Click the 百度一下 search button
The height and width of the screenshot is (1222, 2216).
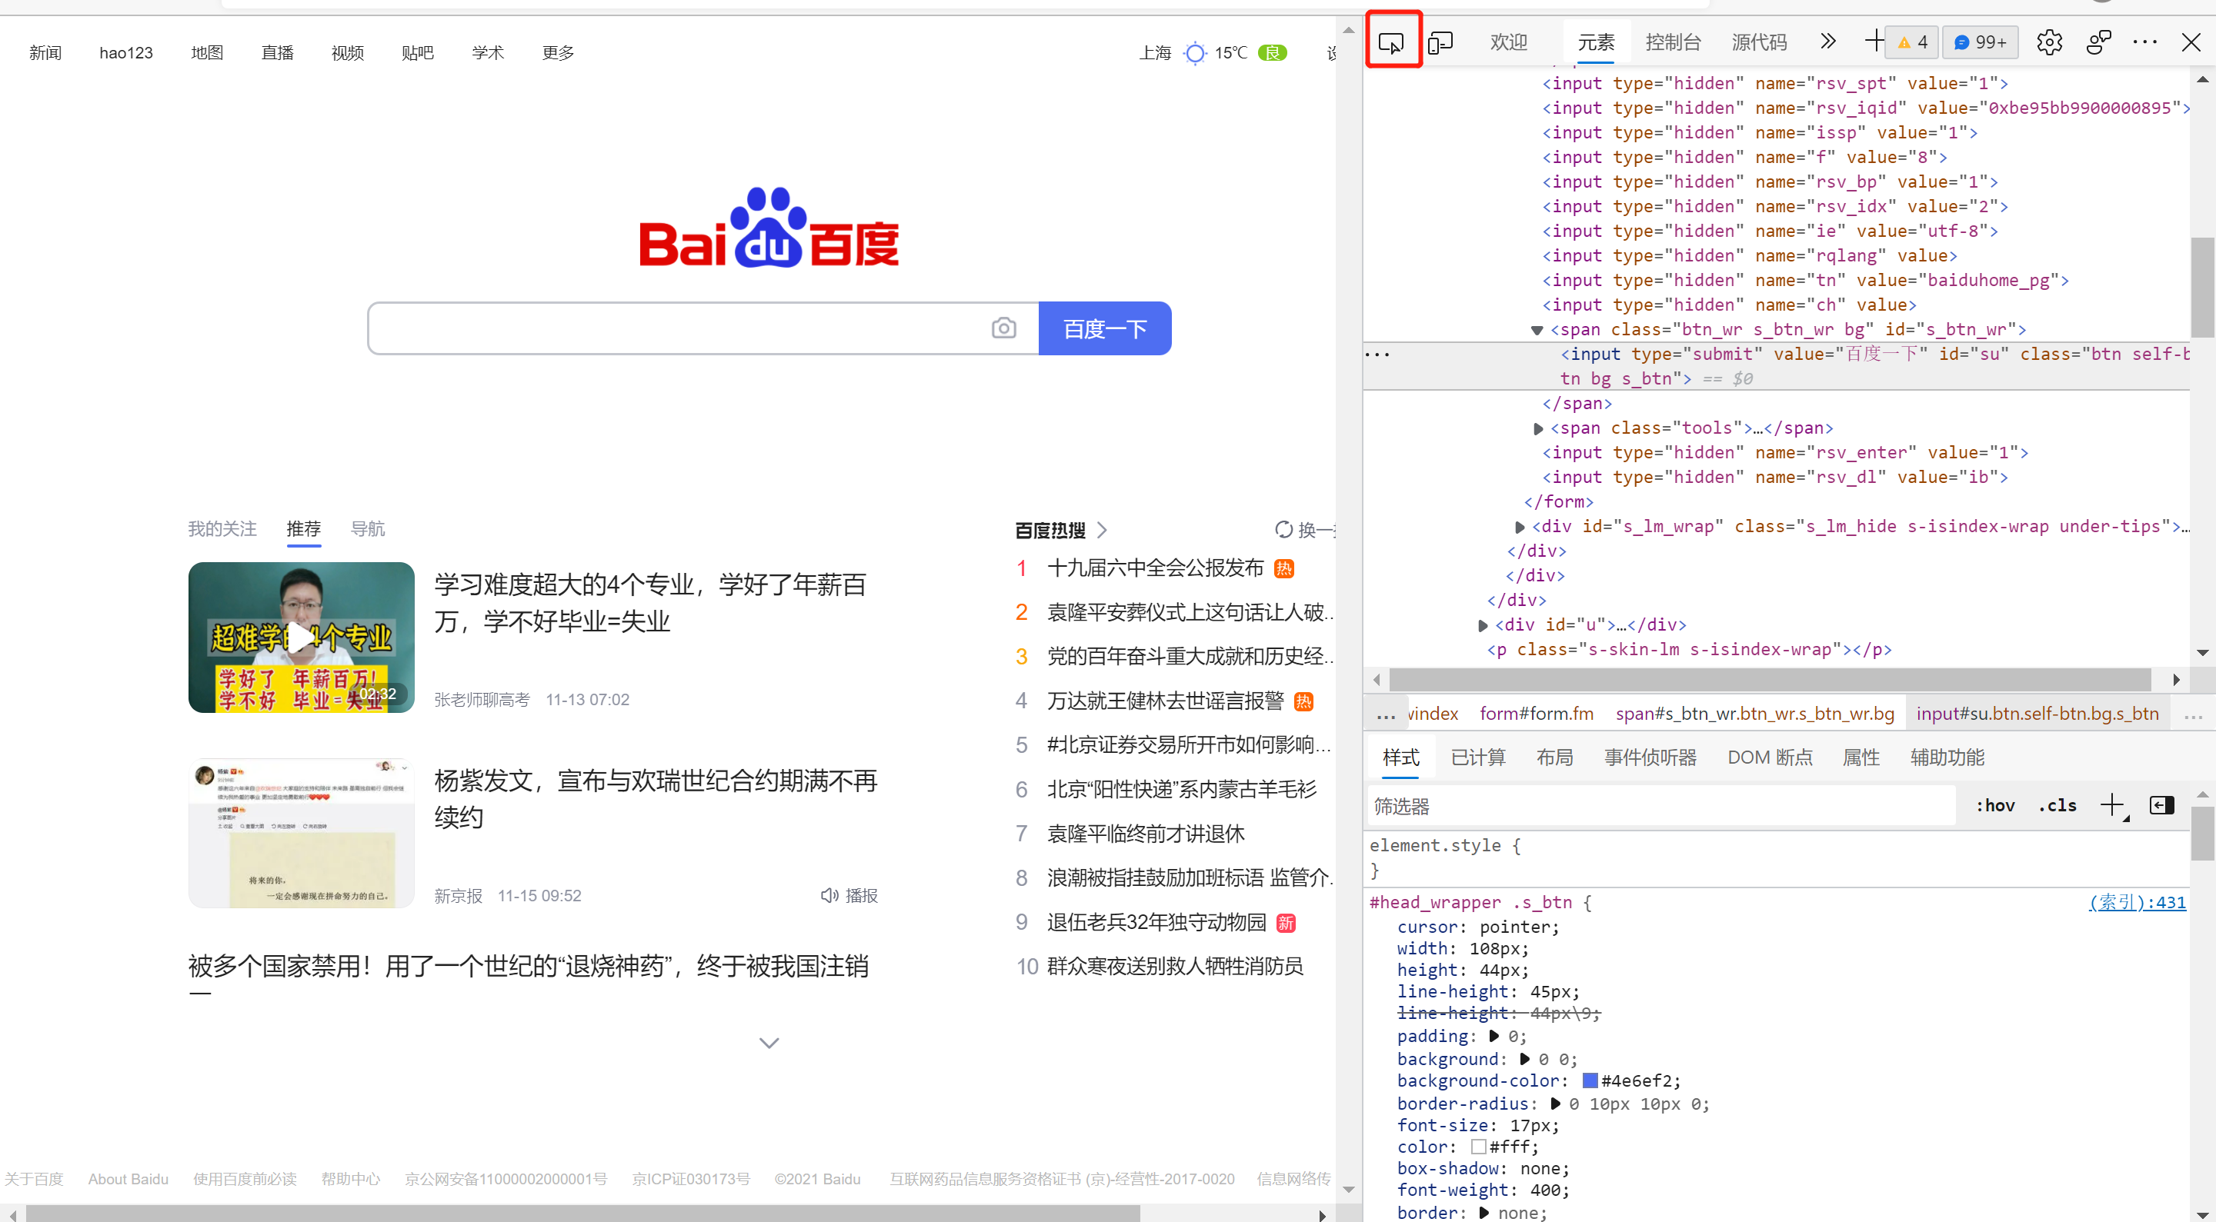pos(1105,328)
